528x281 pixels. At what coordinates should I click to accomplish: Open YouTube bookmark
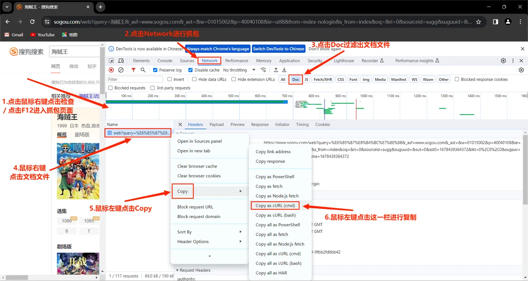(x=43, y=35)
